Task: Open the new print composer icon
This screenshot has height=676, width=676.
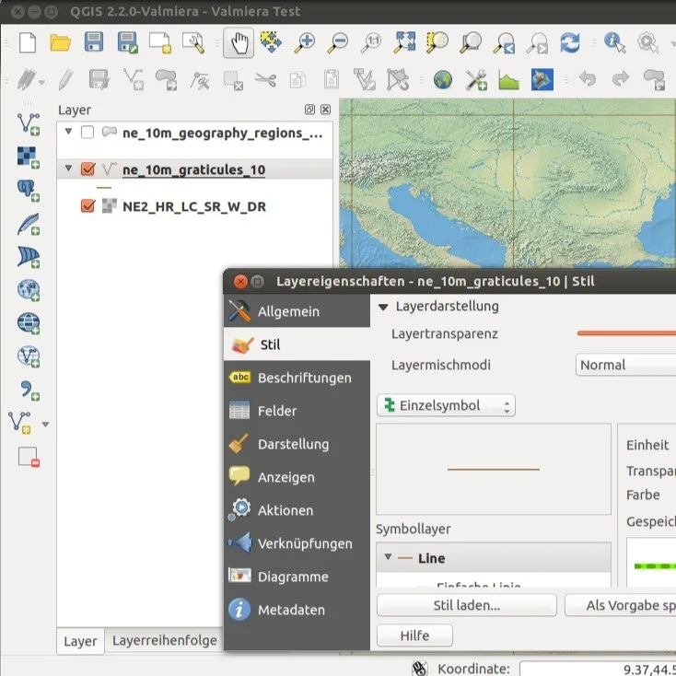Action: tap(160, 42)
